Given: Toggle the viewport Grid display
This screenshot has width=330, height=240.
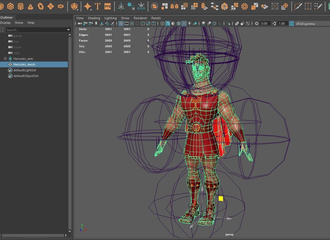Looking at the screenshot, I should pos(121,23).
